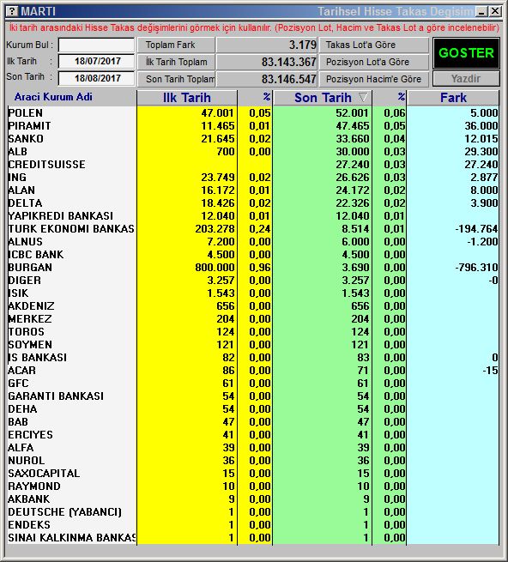508x562 pixels.
Task: Close the MARTI window
Action: point(495,11)
